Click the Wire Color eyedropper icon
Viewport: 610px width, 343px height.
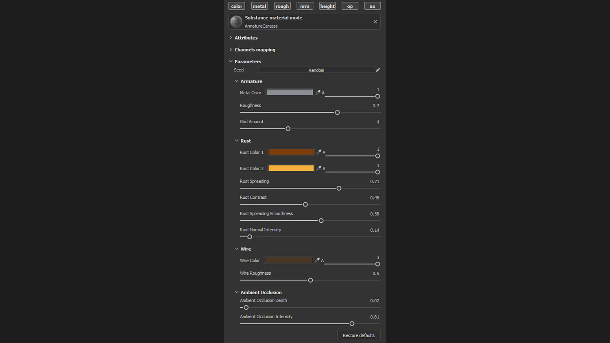pos(317,260)
